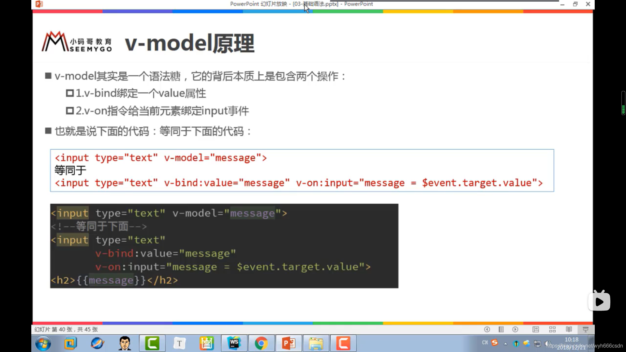Viewport: 626px width, 352px height.
Task: Click the Windows Start button
Action: (43, 343)
